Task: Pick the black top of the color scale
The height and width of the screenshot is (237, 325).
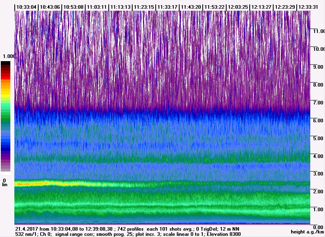Action: tap(6, 63)
